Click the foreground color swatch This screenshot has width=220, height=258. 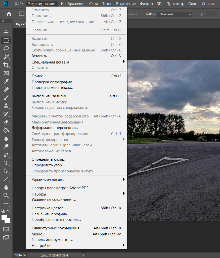click(x=4, y=217)
